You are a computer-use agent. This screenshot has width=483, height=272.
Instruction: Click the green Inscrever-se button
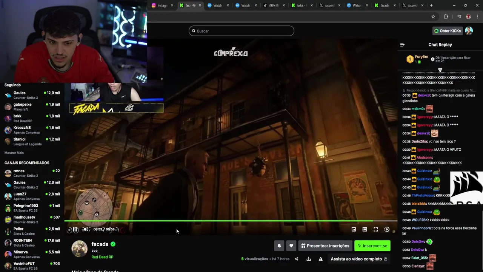[372, 246]
